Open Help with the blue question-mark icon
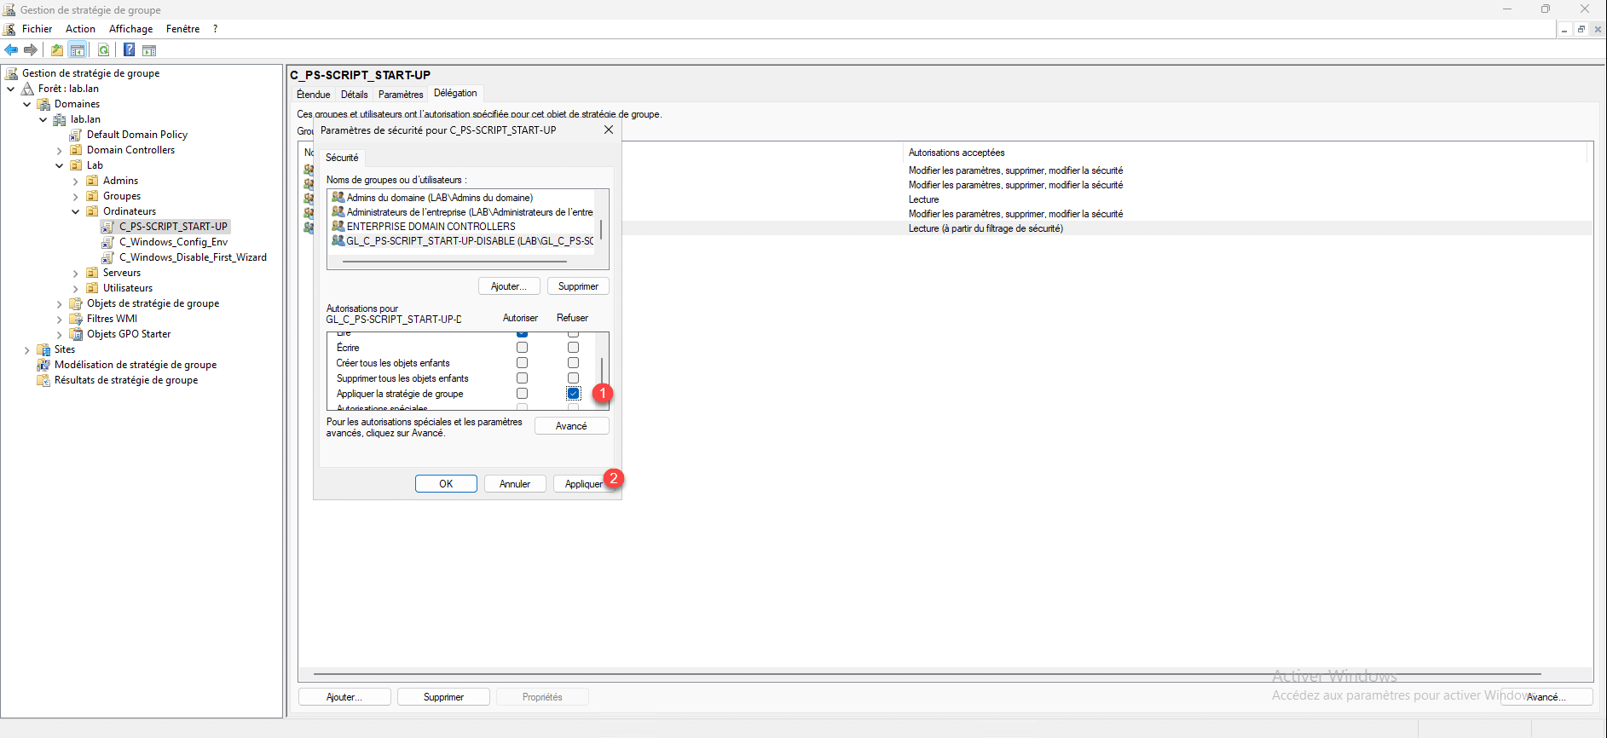 pos(129,49)
